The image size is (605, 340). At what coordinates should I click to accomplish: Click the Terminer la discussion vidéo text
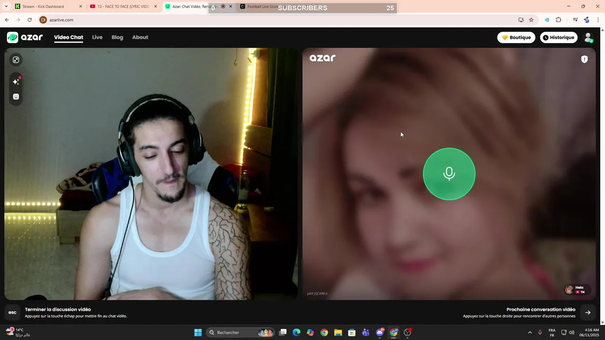pos(58,309)
